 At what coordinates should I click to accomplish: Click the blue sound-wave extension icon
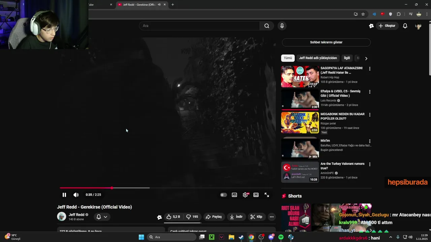[x=374, y=14]
